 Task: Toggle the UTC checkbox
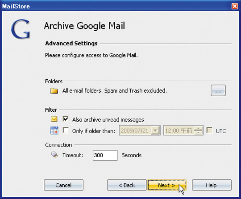(209, 130)
